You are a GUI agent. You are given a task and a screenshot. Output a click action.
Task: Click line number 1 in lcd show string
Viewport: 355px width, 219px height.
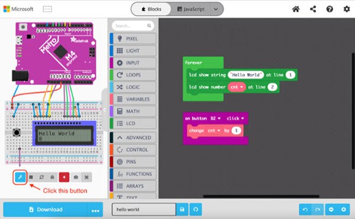tap(291, 75)
